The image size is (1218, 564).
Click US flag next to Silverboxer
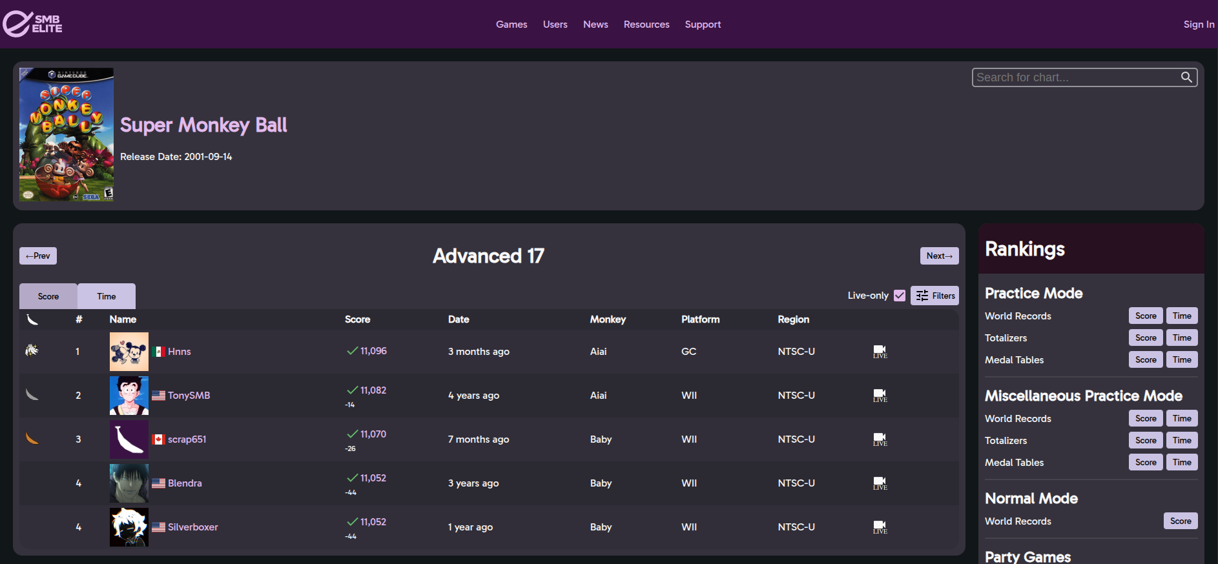(x=158, y=527)
